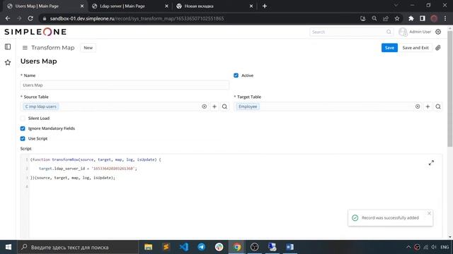
Task: Uncheck the Active checkbox
Action: pyautogui.click(x=236, y=75)
